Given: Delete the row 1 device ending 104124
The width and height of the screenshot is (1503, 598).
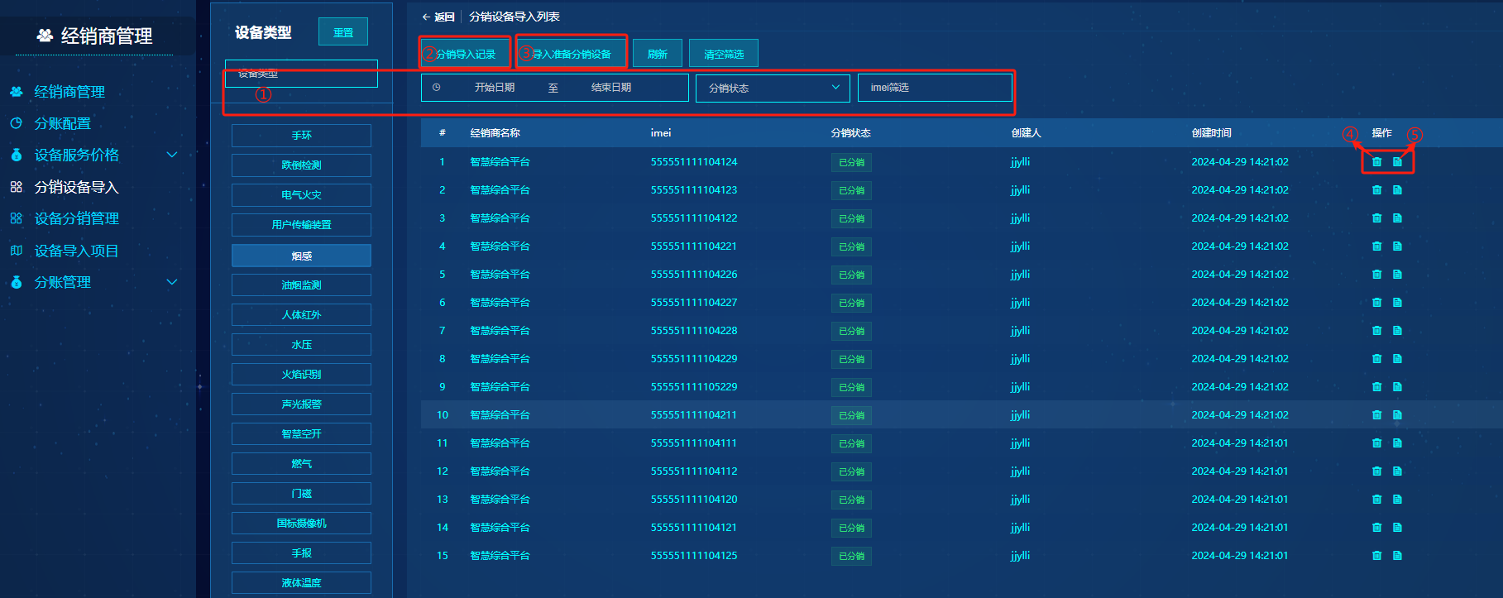Looking at the screenshot, I should (x=1376, y=162).
